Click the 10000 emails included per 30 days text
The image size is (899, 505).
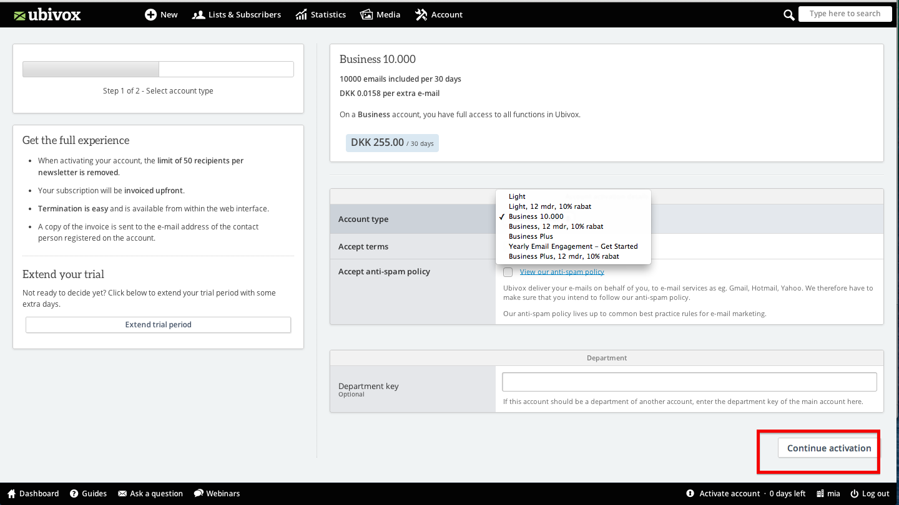pos(400,79)
